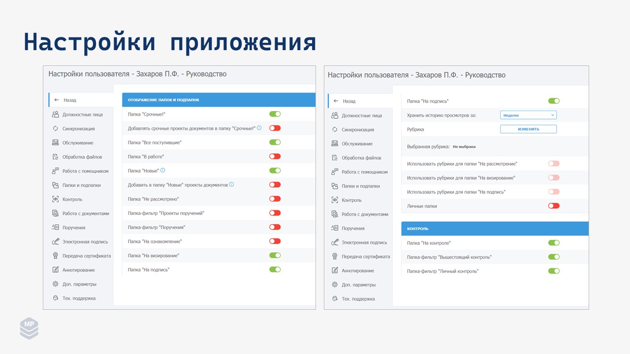
Task: Select Поручения in the right window sidebar
Action: 353,229
